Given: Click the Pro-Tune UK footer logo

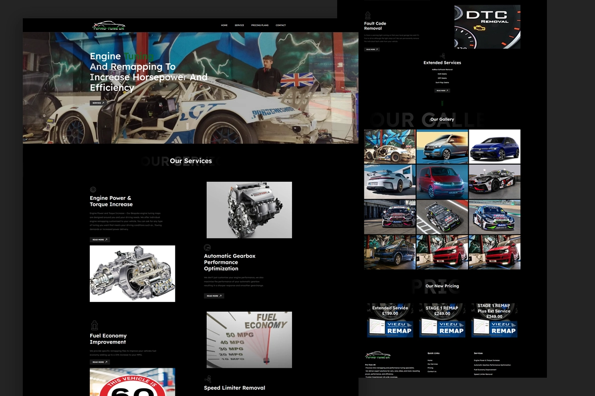Looking at the screenshot, I should point(378,355).
